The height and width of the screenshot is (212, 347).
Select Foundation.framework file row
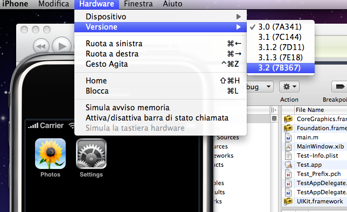(314, 128)
